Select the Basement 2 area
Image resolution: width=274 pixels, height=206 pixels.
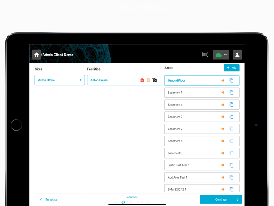pos(202,129)
